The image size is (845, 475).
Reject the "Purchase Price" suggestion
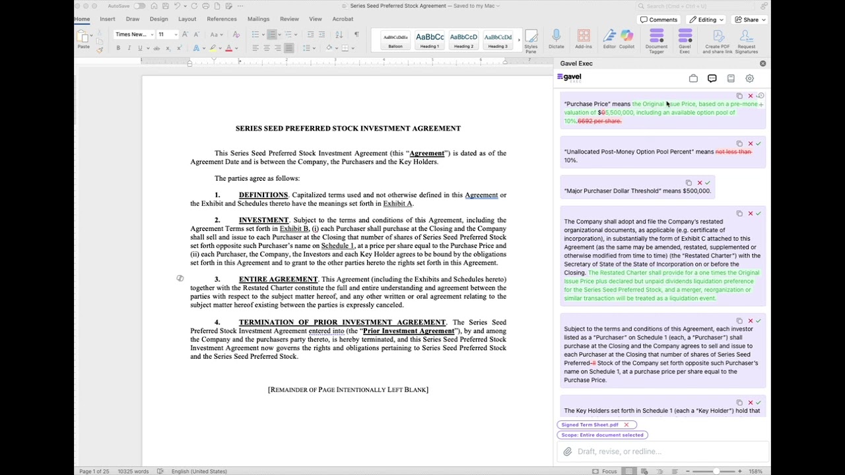(x=750, y=96)
